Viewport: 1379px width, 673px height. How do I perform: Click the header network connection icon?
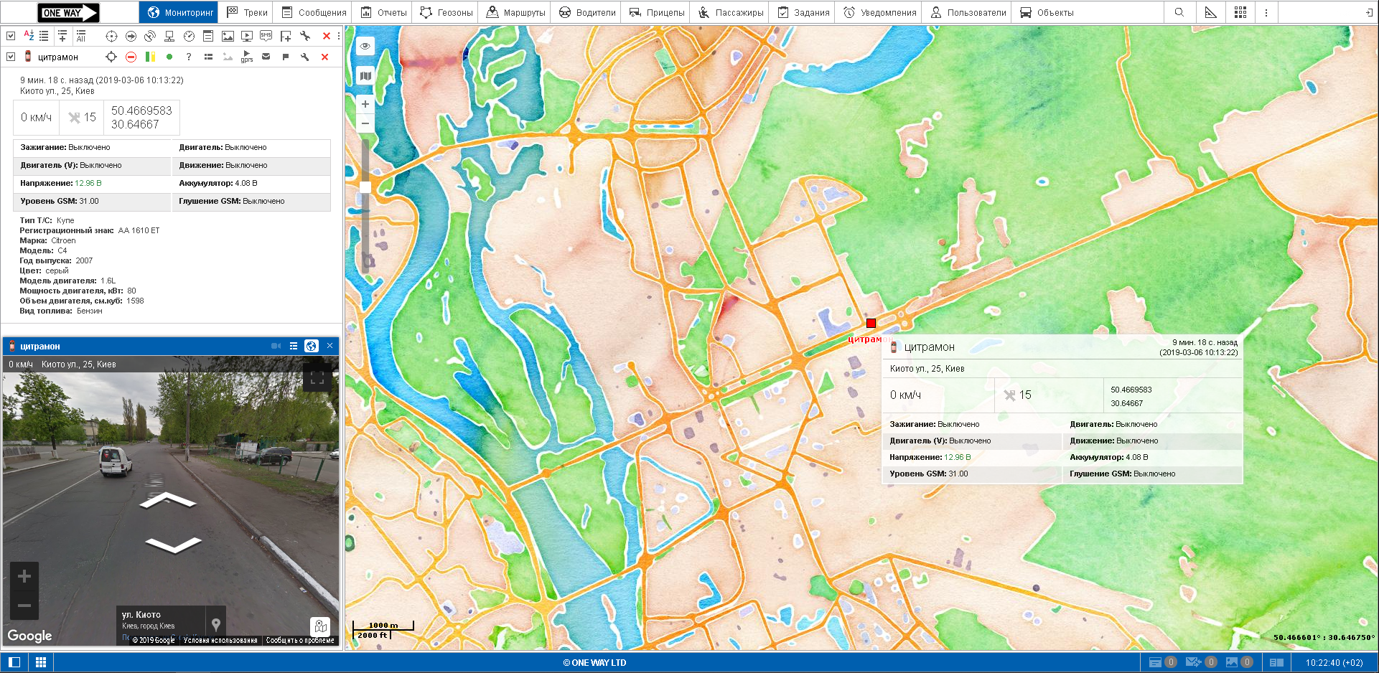pos(169,36)
